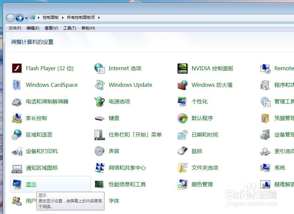This screenshot has height=214, width=294.
Task: Open the 家长控制 icon
Action: tap(17, 118)
